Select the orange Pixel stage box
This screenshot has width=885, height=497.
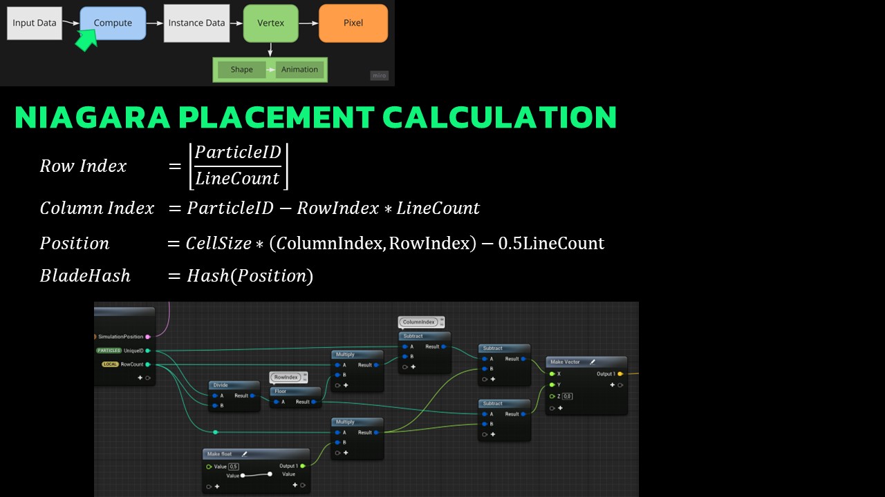tap(353, 23)
